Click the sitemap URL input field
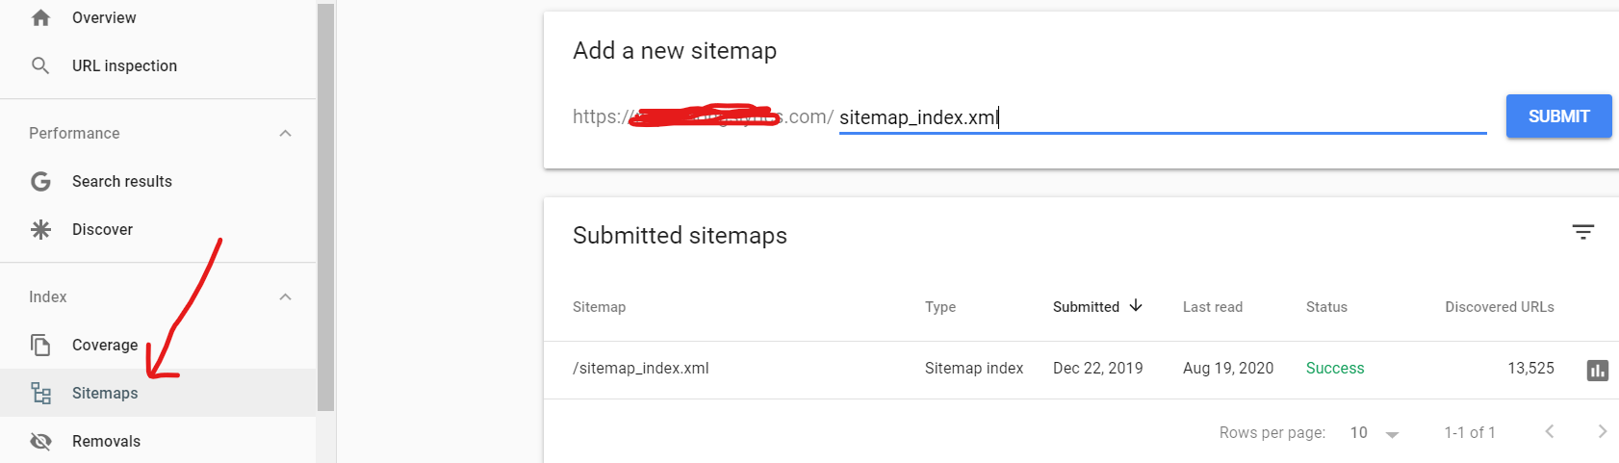The image size is (1619, 463). pyautogui.click(x=1163, y=117)
